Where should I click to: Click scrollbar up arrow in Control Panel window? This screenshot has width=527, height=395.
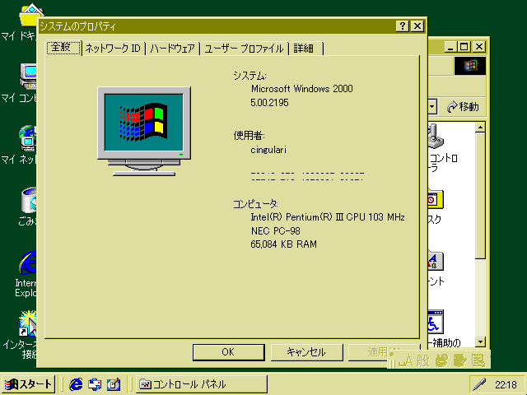481,128
